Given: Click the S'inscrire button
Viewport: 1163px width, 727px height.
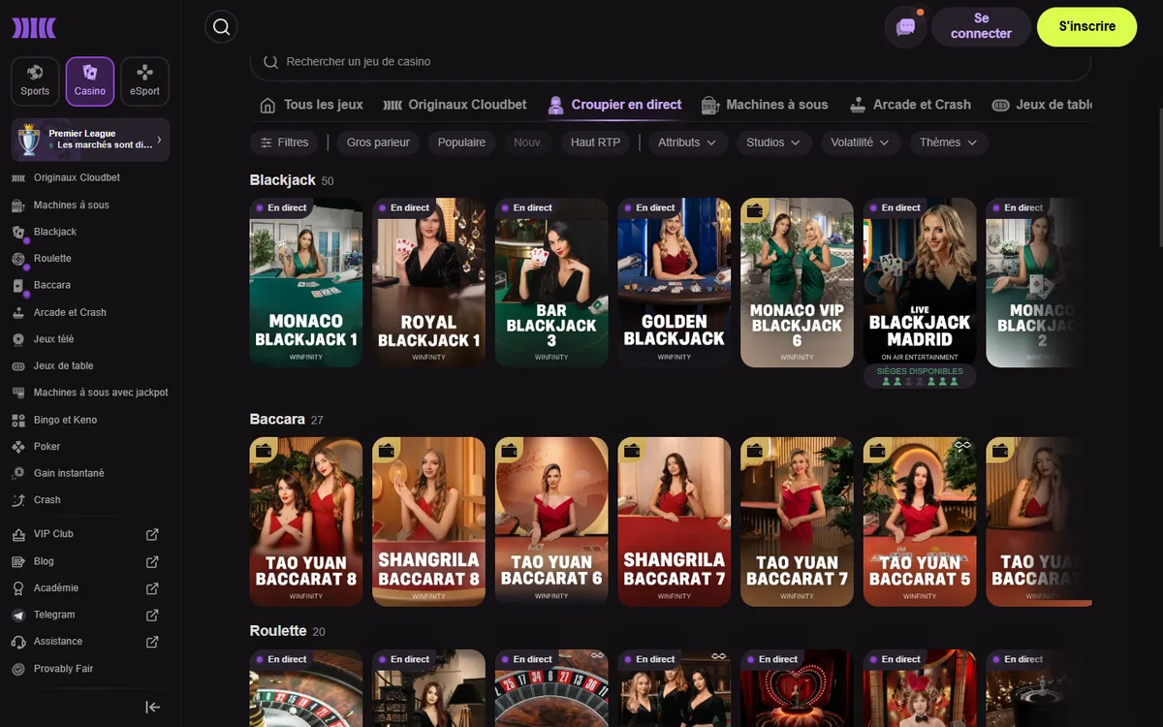Looking at the screenshot, I should click(1086, 26).
